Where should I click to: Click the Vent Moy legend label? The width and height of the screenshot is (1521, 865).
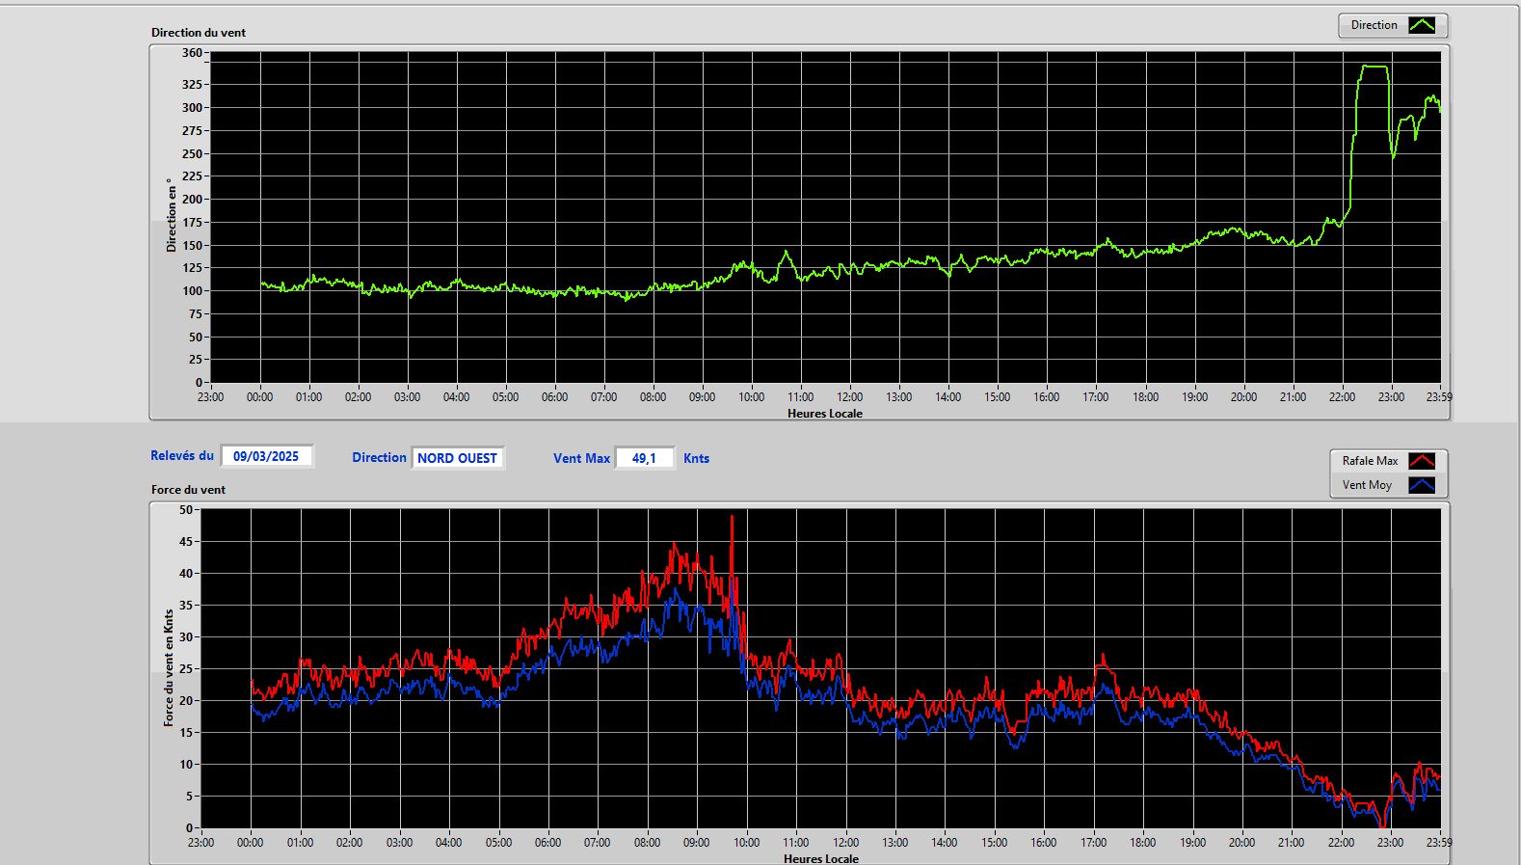tap(1367, 485)
